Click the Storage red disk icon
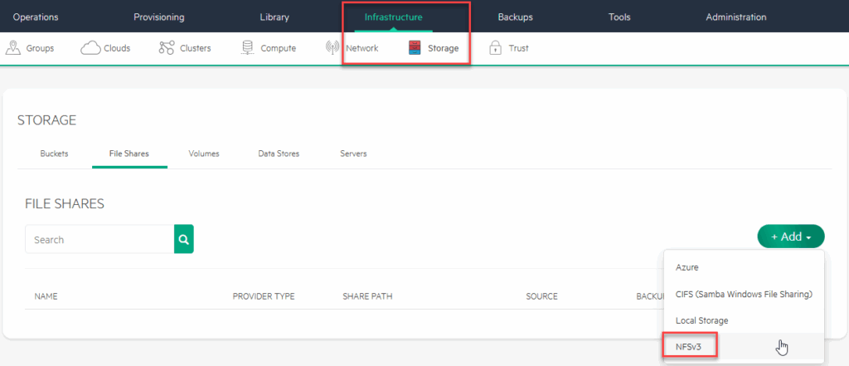The height and width of the screenshot is (366, 849). coord(415,48)
